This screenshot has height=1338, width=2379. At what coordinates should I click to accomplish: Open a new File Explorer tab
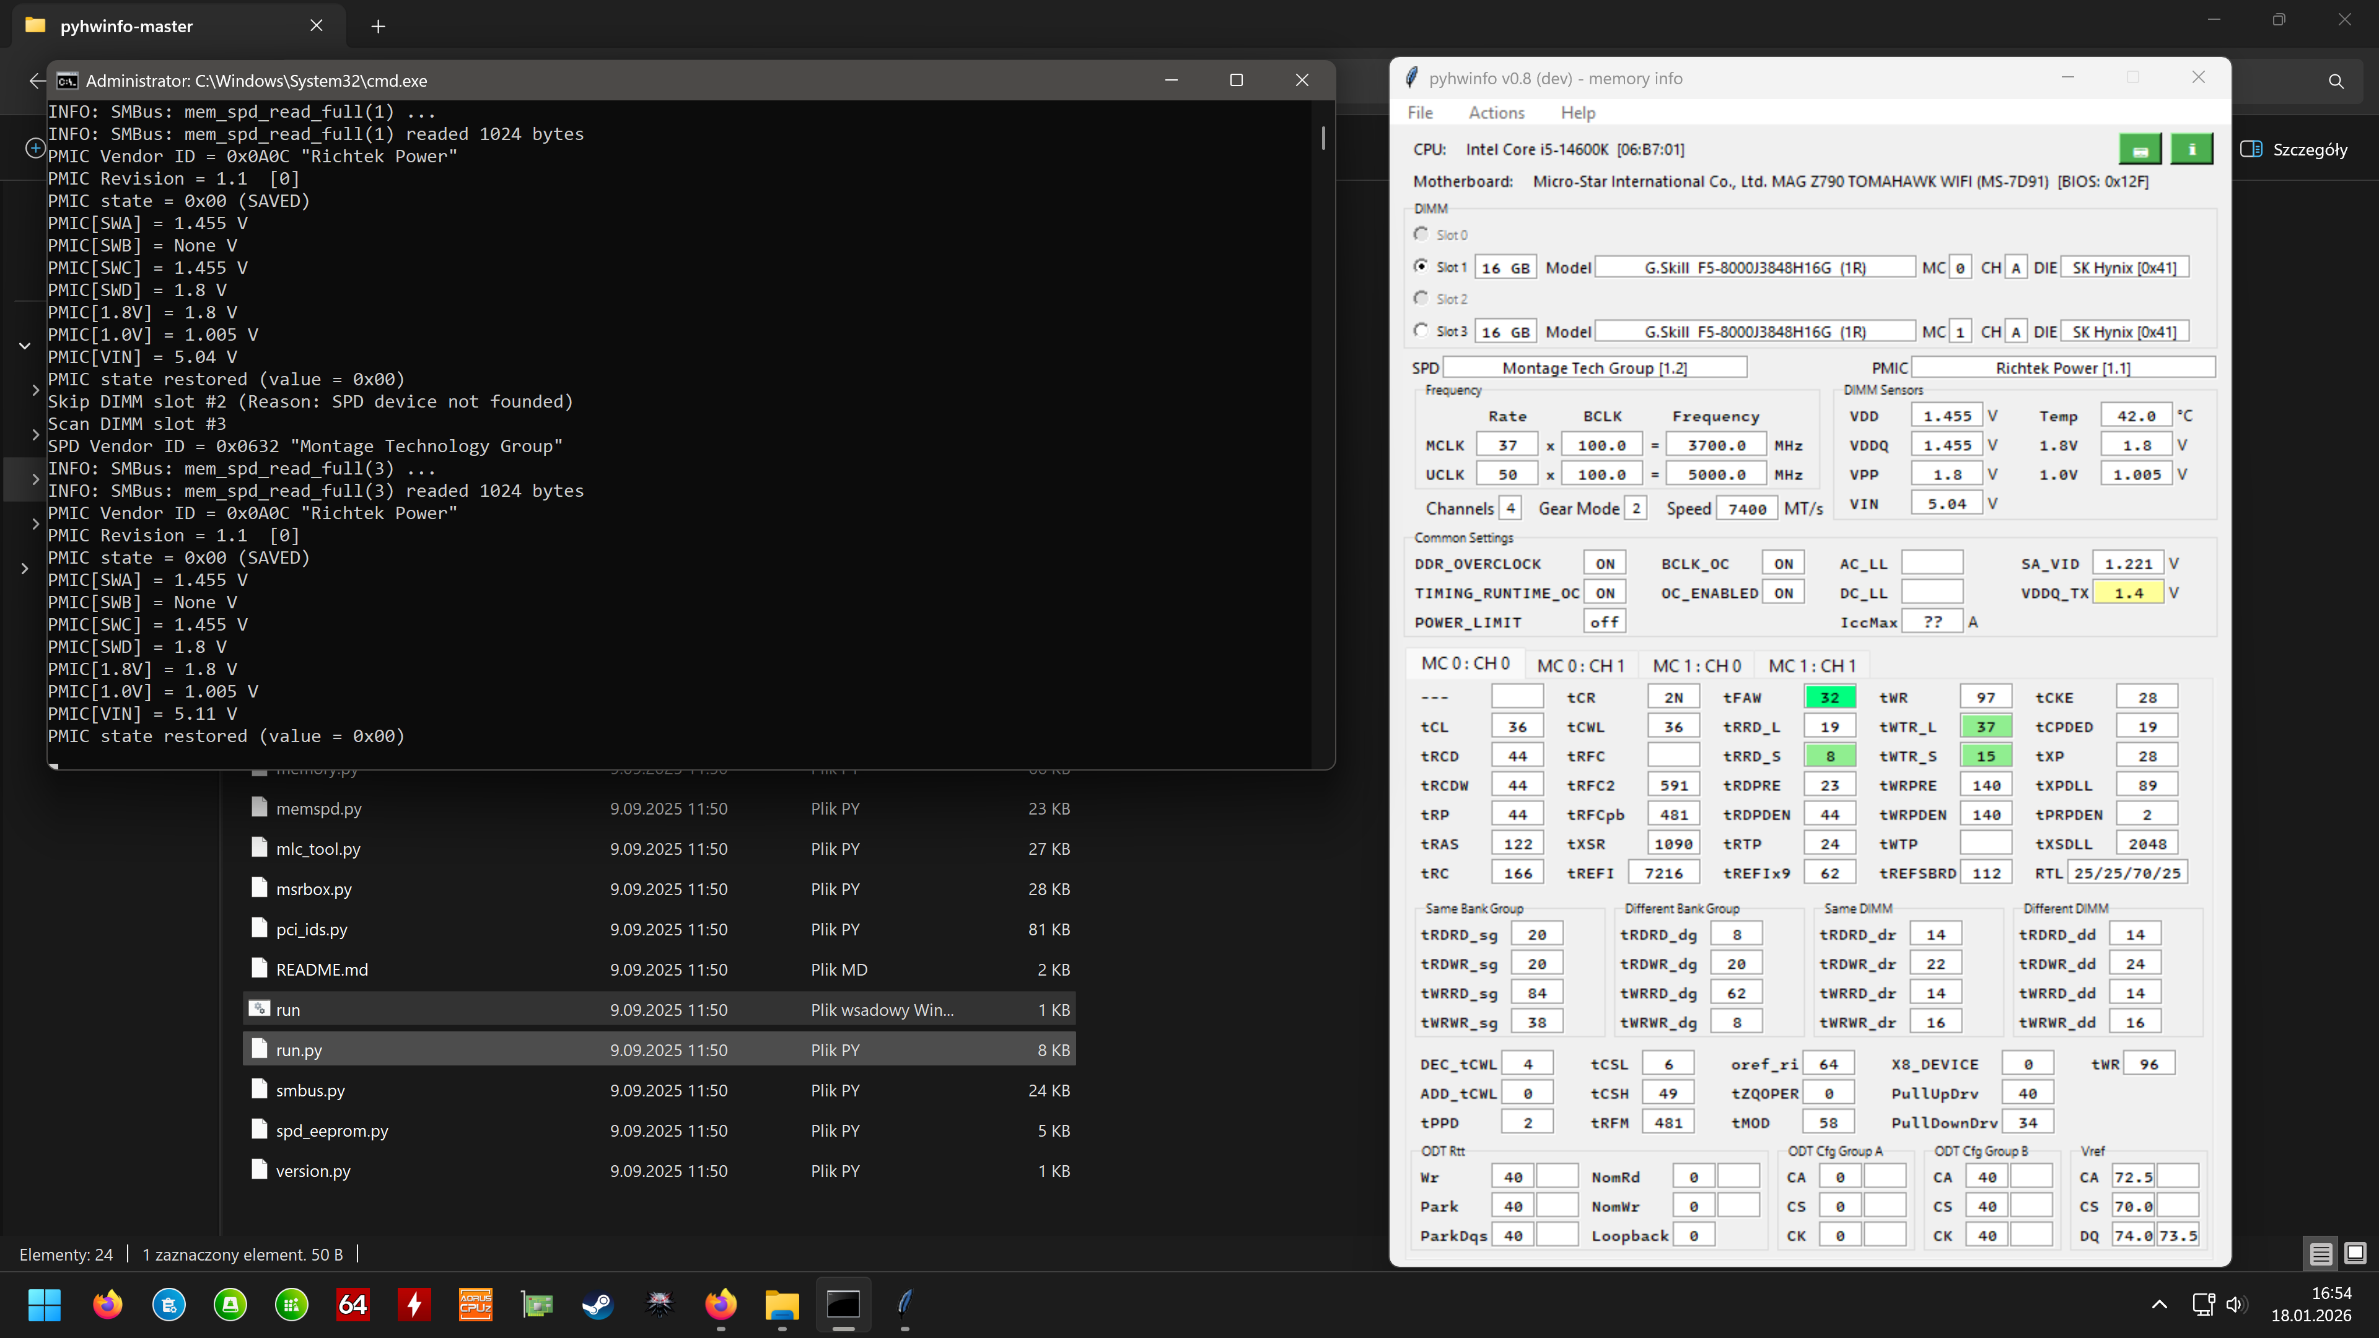(x=378, y=26)
